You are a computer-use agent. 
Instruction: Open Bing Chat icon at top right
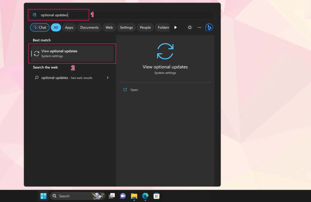[209, 27]
